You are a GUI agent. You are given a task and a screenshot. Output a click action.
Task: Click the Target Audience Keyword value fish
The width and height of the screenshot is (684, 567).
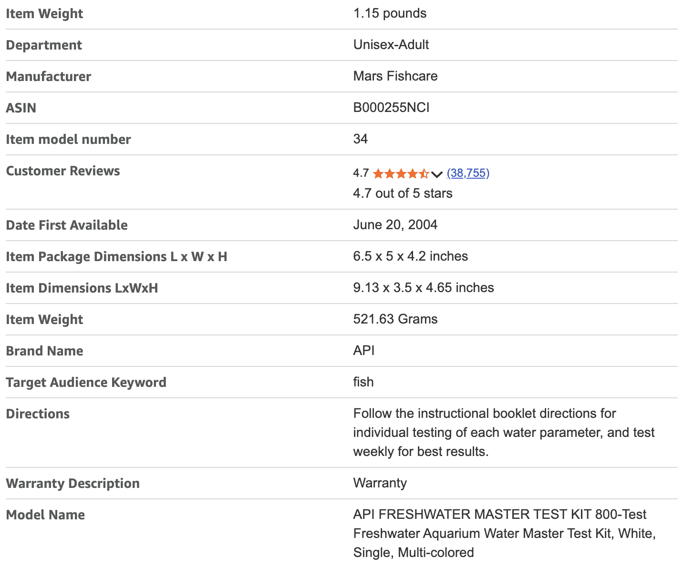coord(363,382)
